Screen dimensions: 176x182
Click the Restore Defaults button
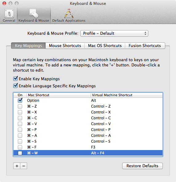click(142, 166)
